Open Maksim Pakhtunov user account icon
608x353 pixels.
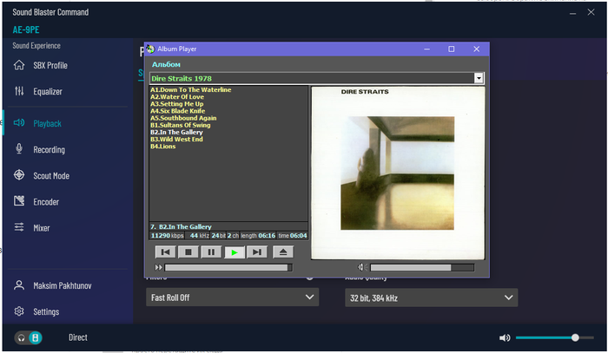tap(19, 285)
